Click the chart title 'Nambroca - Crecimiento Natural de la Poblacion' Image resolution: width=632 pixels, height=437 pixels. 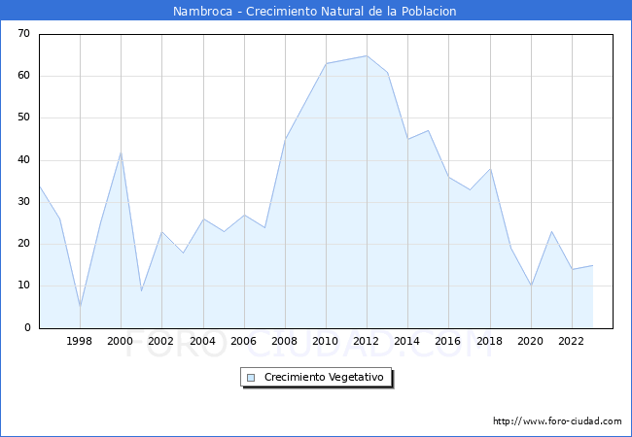coord(315,11)
